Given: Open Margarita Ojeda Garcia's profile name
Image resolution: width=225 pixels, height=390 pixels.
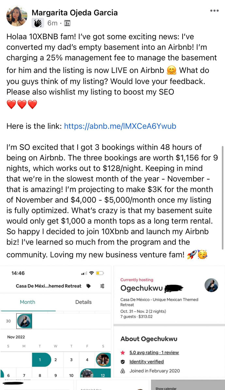Looking at the screenshot, I should click(75, 13).
